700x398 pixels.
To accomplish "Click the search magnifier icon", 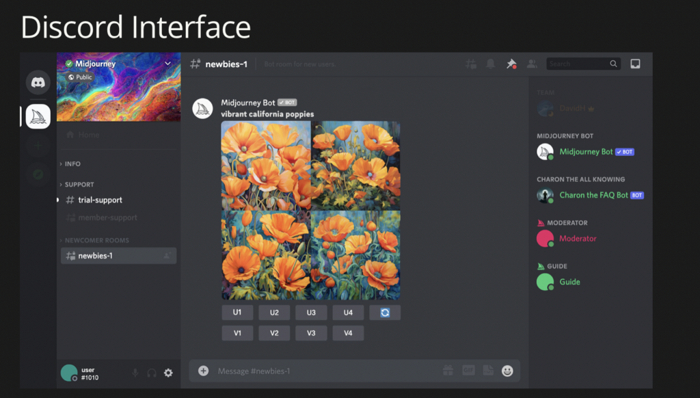I will (x=614, y=64).
